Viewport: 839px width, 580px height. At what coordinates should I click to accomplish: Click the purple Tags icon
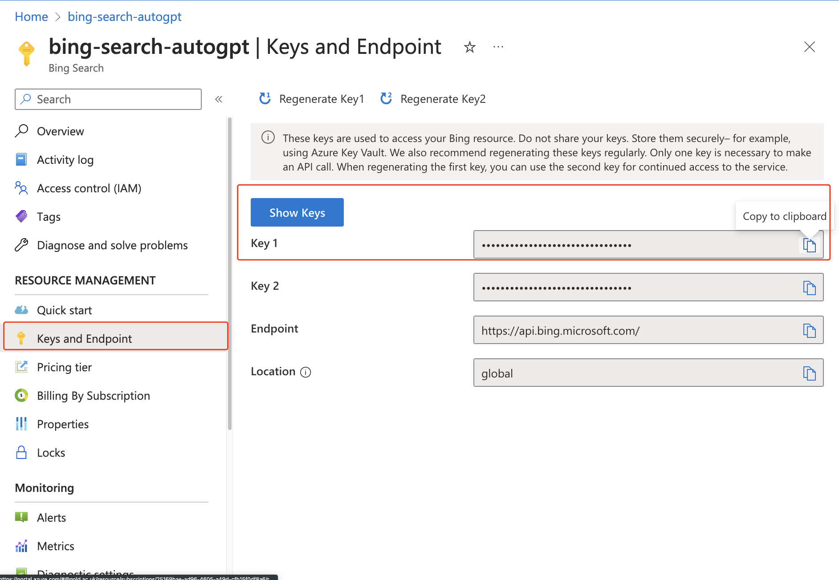[21, 216]
